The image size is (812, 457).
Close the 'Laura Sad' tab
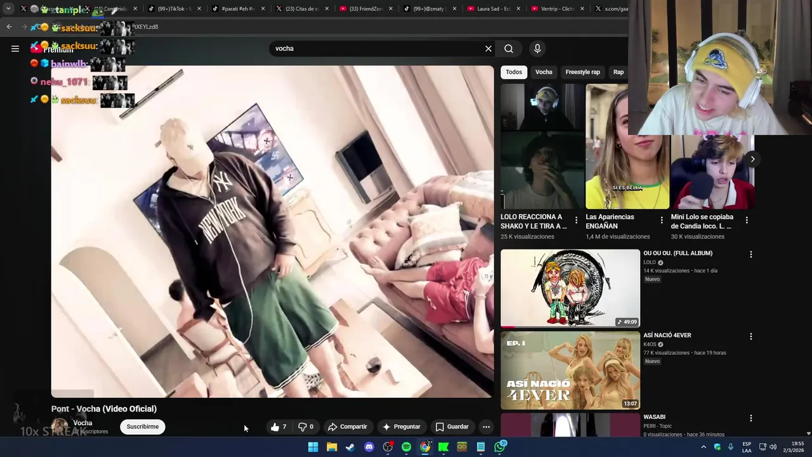click(518, 9)
